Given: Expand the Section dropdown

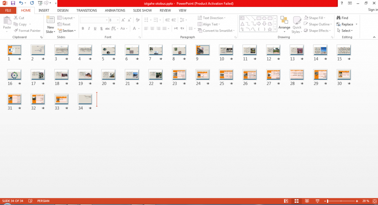Looking at the screenshot, I should tap(66, 31).
